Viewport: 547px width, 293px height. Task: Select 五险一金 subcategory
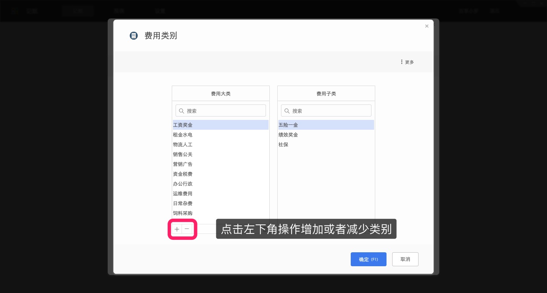pos(326,125)
